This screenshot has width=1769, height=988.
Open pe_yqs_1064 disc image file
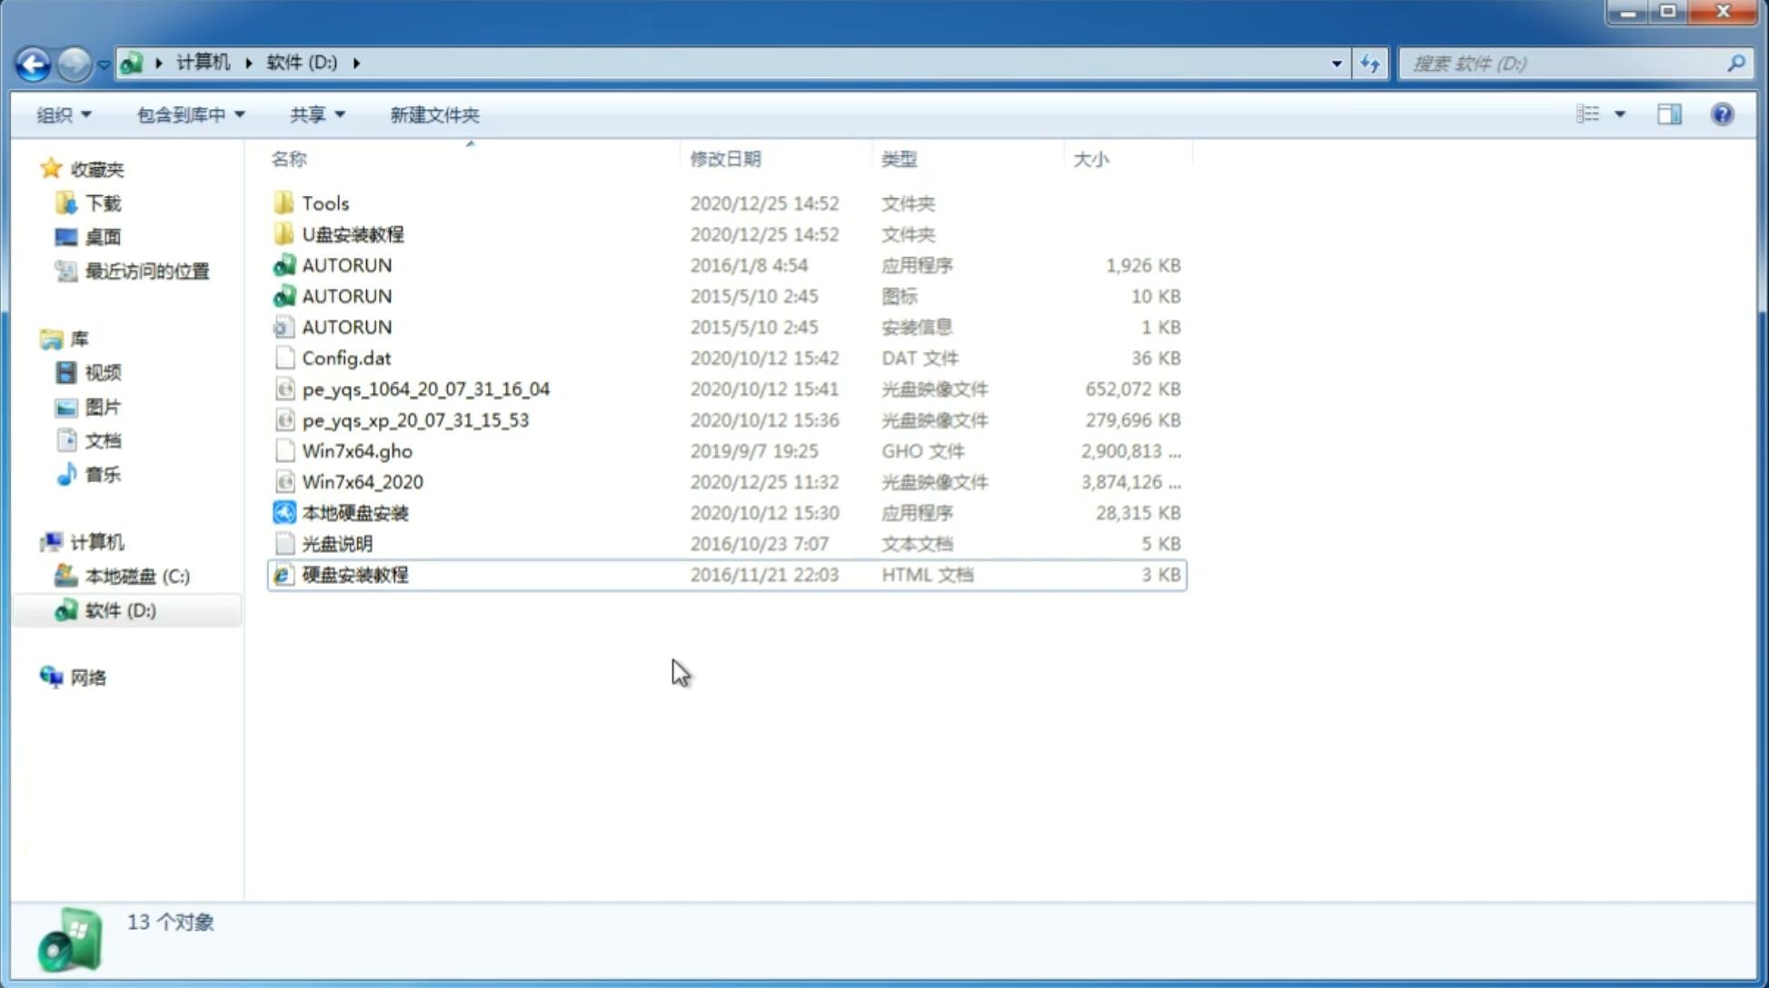tap(426, 389)
